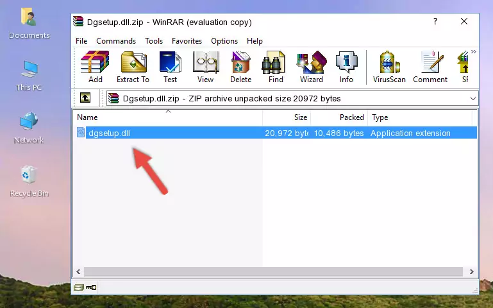Screen dimensions: 493x308
Task: Run the Test archive tool
Action: pyautogui.click(x=170, y=67)
